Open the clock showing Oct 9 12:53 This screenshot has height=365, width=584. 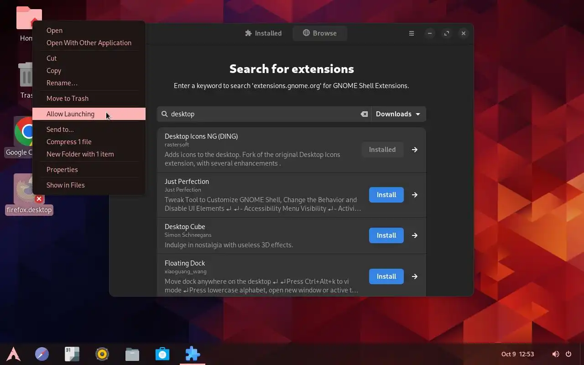pyautogui.click(x=517, y=354)
